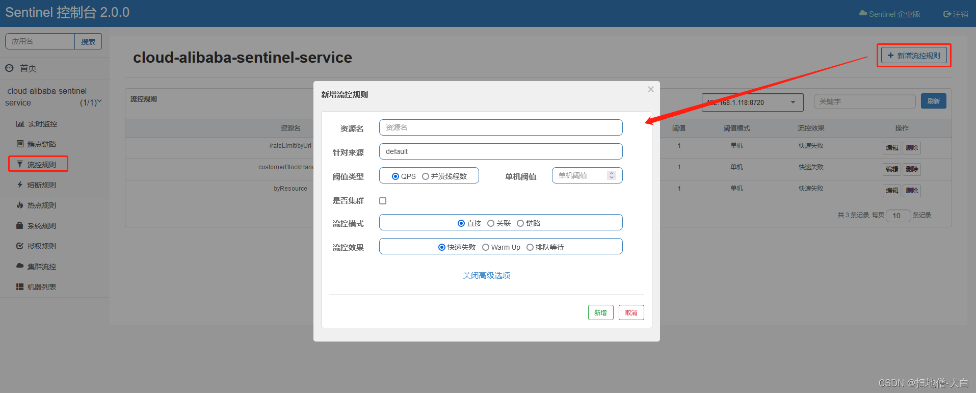Click the flame icon for 热点规则
The width and height of the screenshot is (976, 393).
[20, 205]
